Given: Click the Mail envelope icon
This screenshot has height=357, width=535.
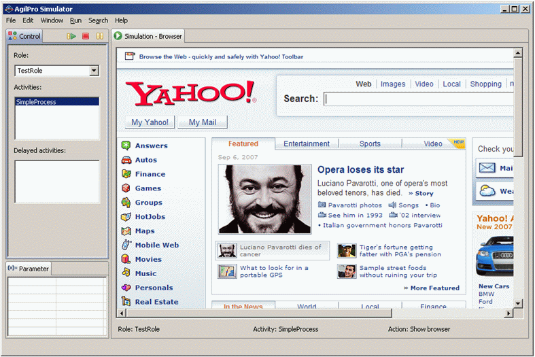Looking at the screenshot, I should (x=487, y=168).
